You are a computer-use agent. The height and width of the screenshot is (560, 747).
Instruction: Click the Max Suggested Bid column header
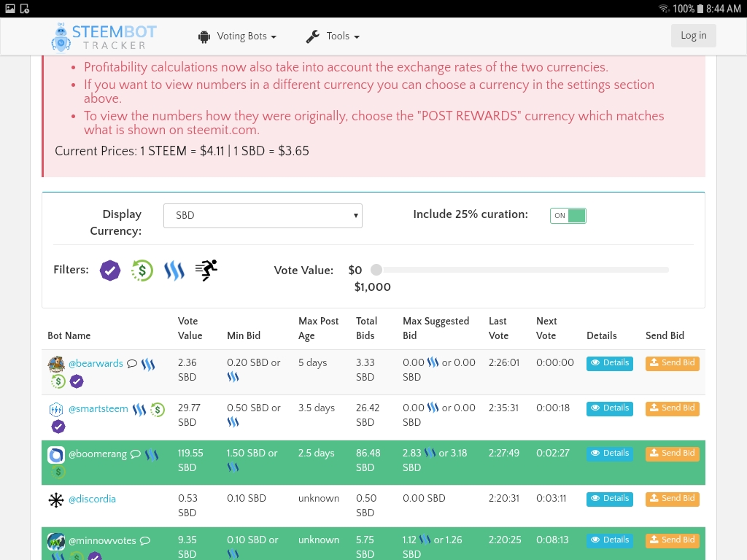pyautogui.click(x=436, y=329)
